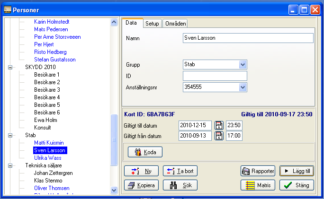Select Karin Holmstedt in the tree

pos(52,22)
